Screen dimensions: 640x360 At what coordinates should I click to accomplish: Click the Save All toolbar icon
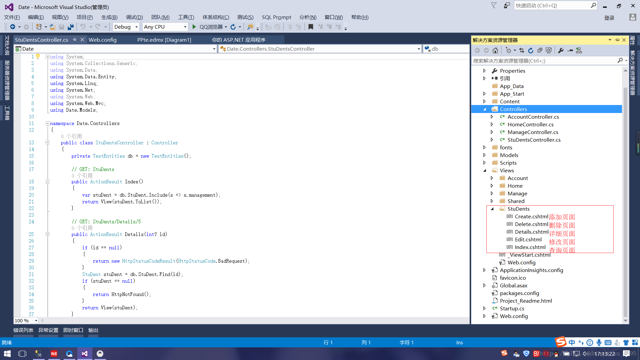click(x=70, y=27)
